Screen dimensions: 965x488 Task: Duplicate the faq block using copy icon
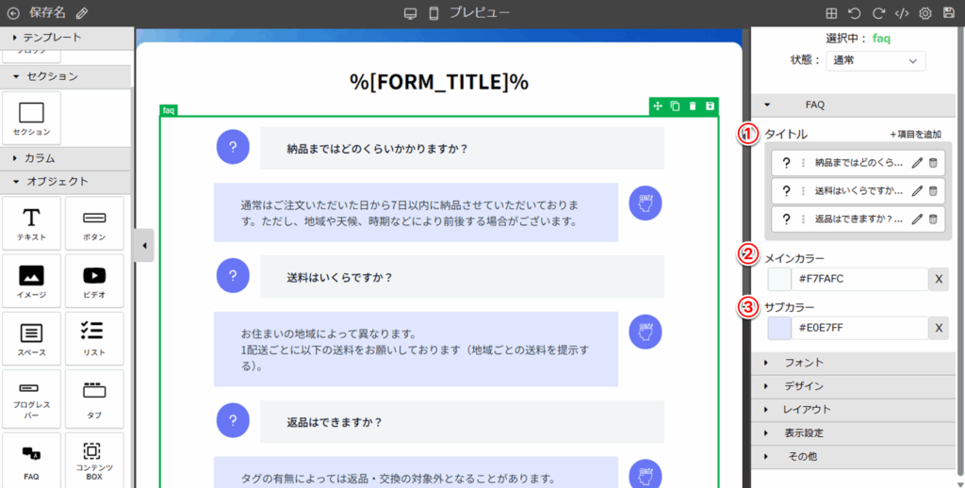[x=675, y=106]
